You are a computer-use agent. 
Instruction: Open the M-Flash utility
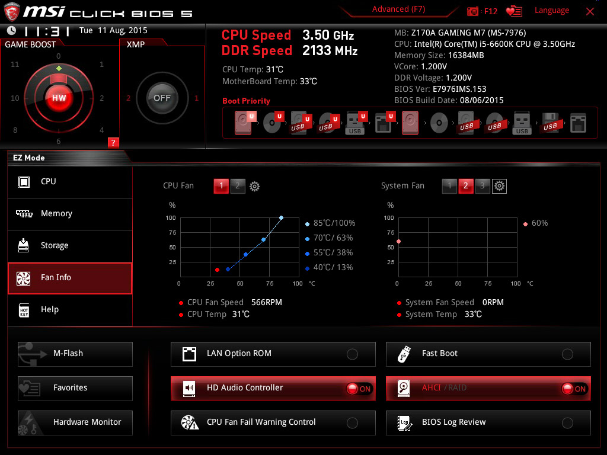point(75,354)
